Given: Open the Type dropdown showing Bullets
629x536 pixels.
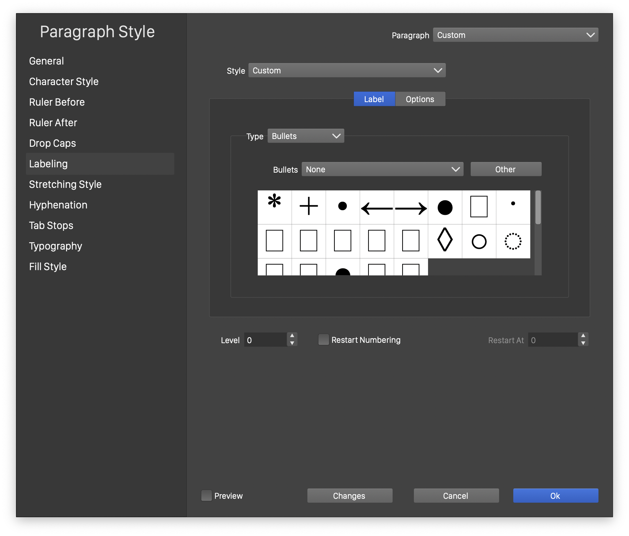Looking at the screenshot, I should tap(306, 136).
